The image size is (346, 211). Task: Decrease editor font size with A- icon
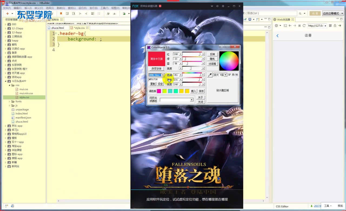114,13
